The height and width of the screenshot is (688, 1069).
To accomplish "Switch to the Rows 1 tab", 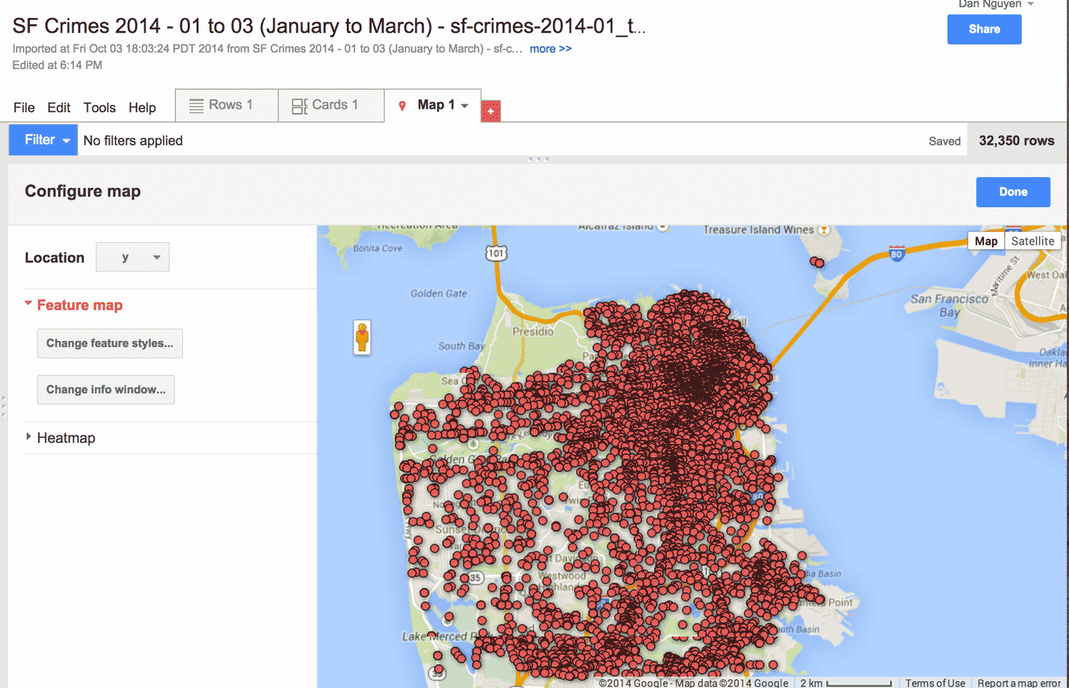I will click(226, 106).
